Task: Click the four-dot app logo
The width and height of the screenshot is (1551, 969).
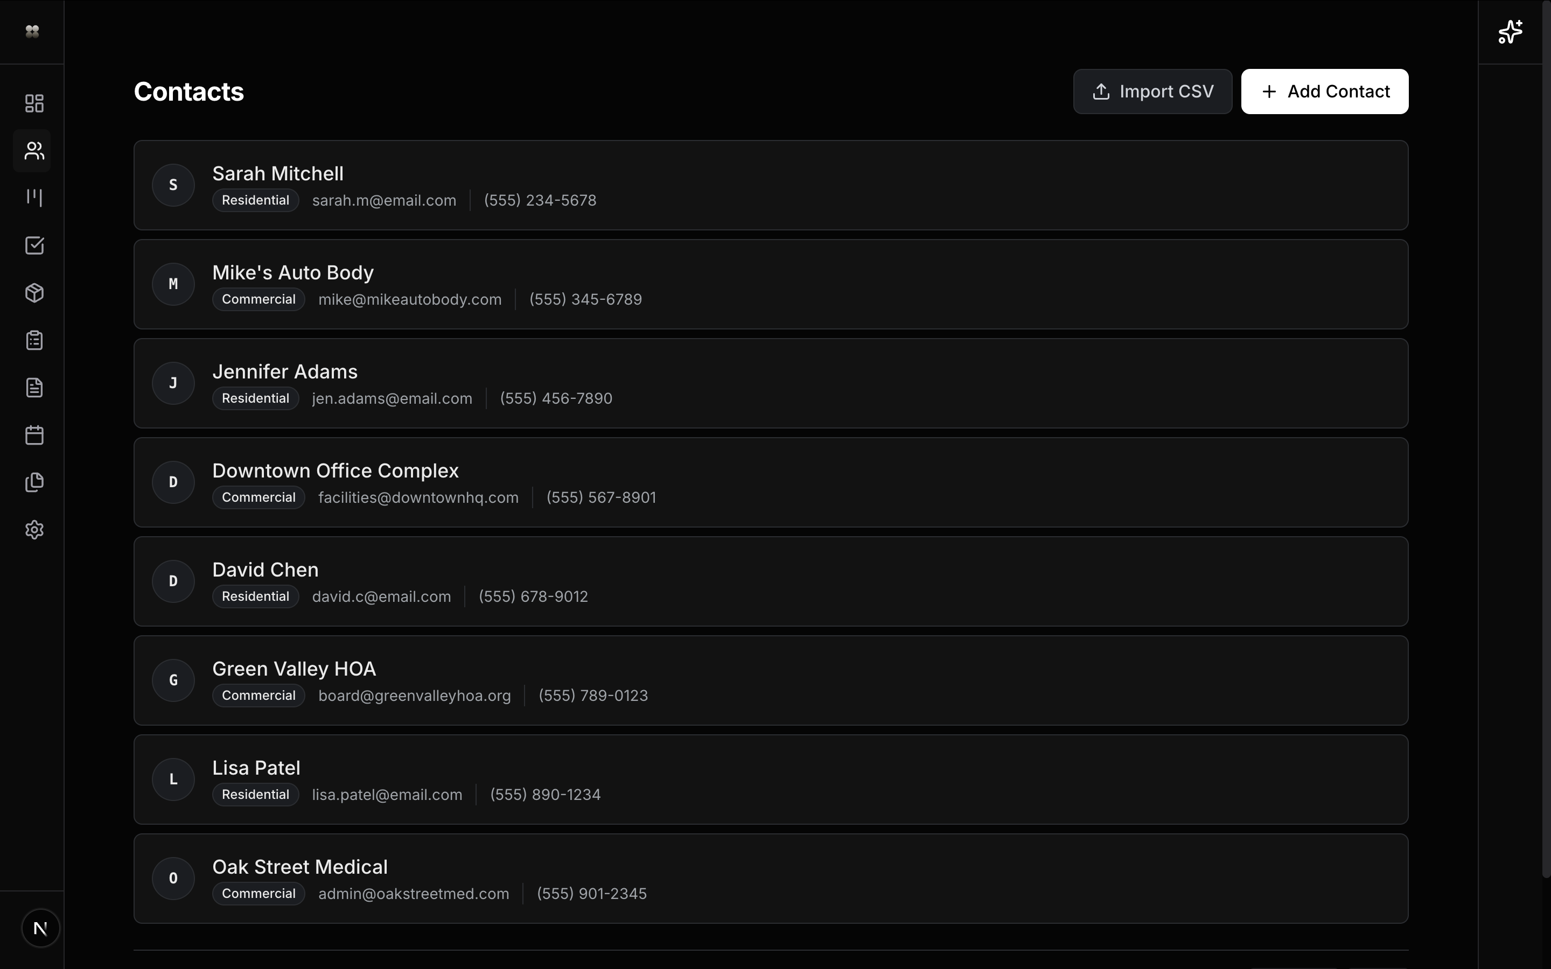Action: (x=32, y=31)
